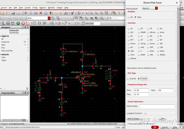
Task: Click the red Stop Simulation button
Action: 23,23
